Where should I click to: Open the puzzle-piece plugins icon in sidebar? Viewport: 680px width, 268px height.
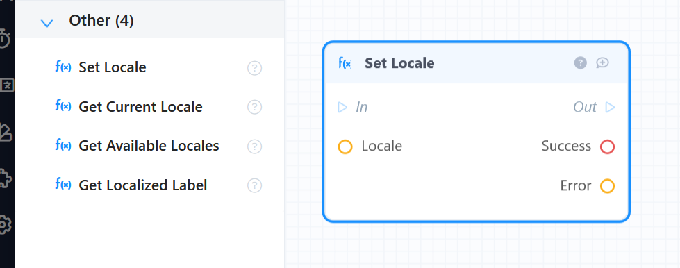pos(3,178)
